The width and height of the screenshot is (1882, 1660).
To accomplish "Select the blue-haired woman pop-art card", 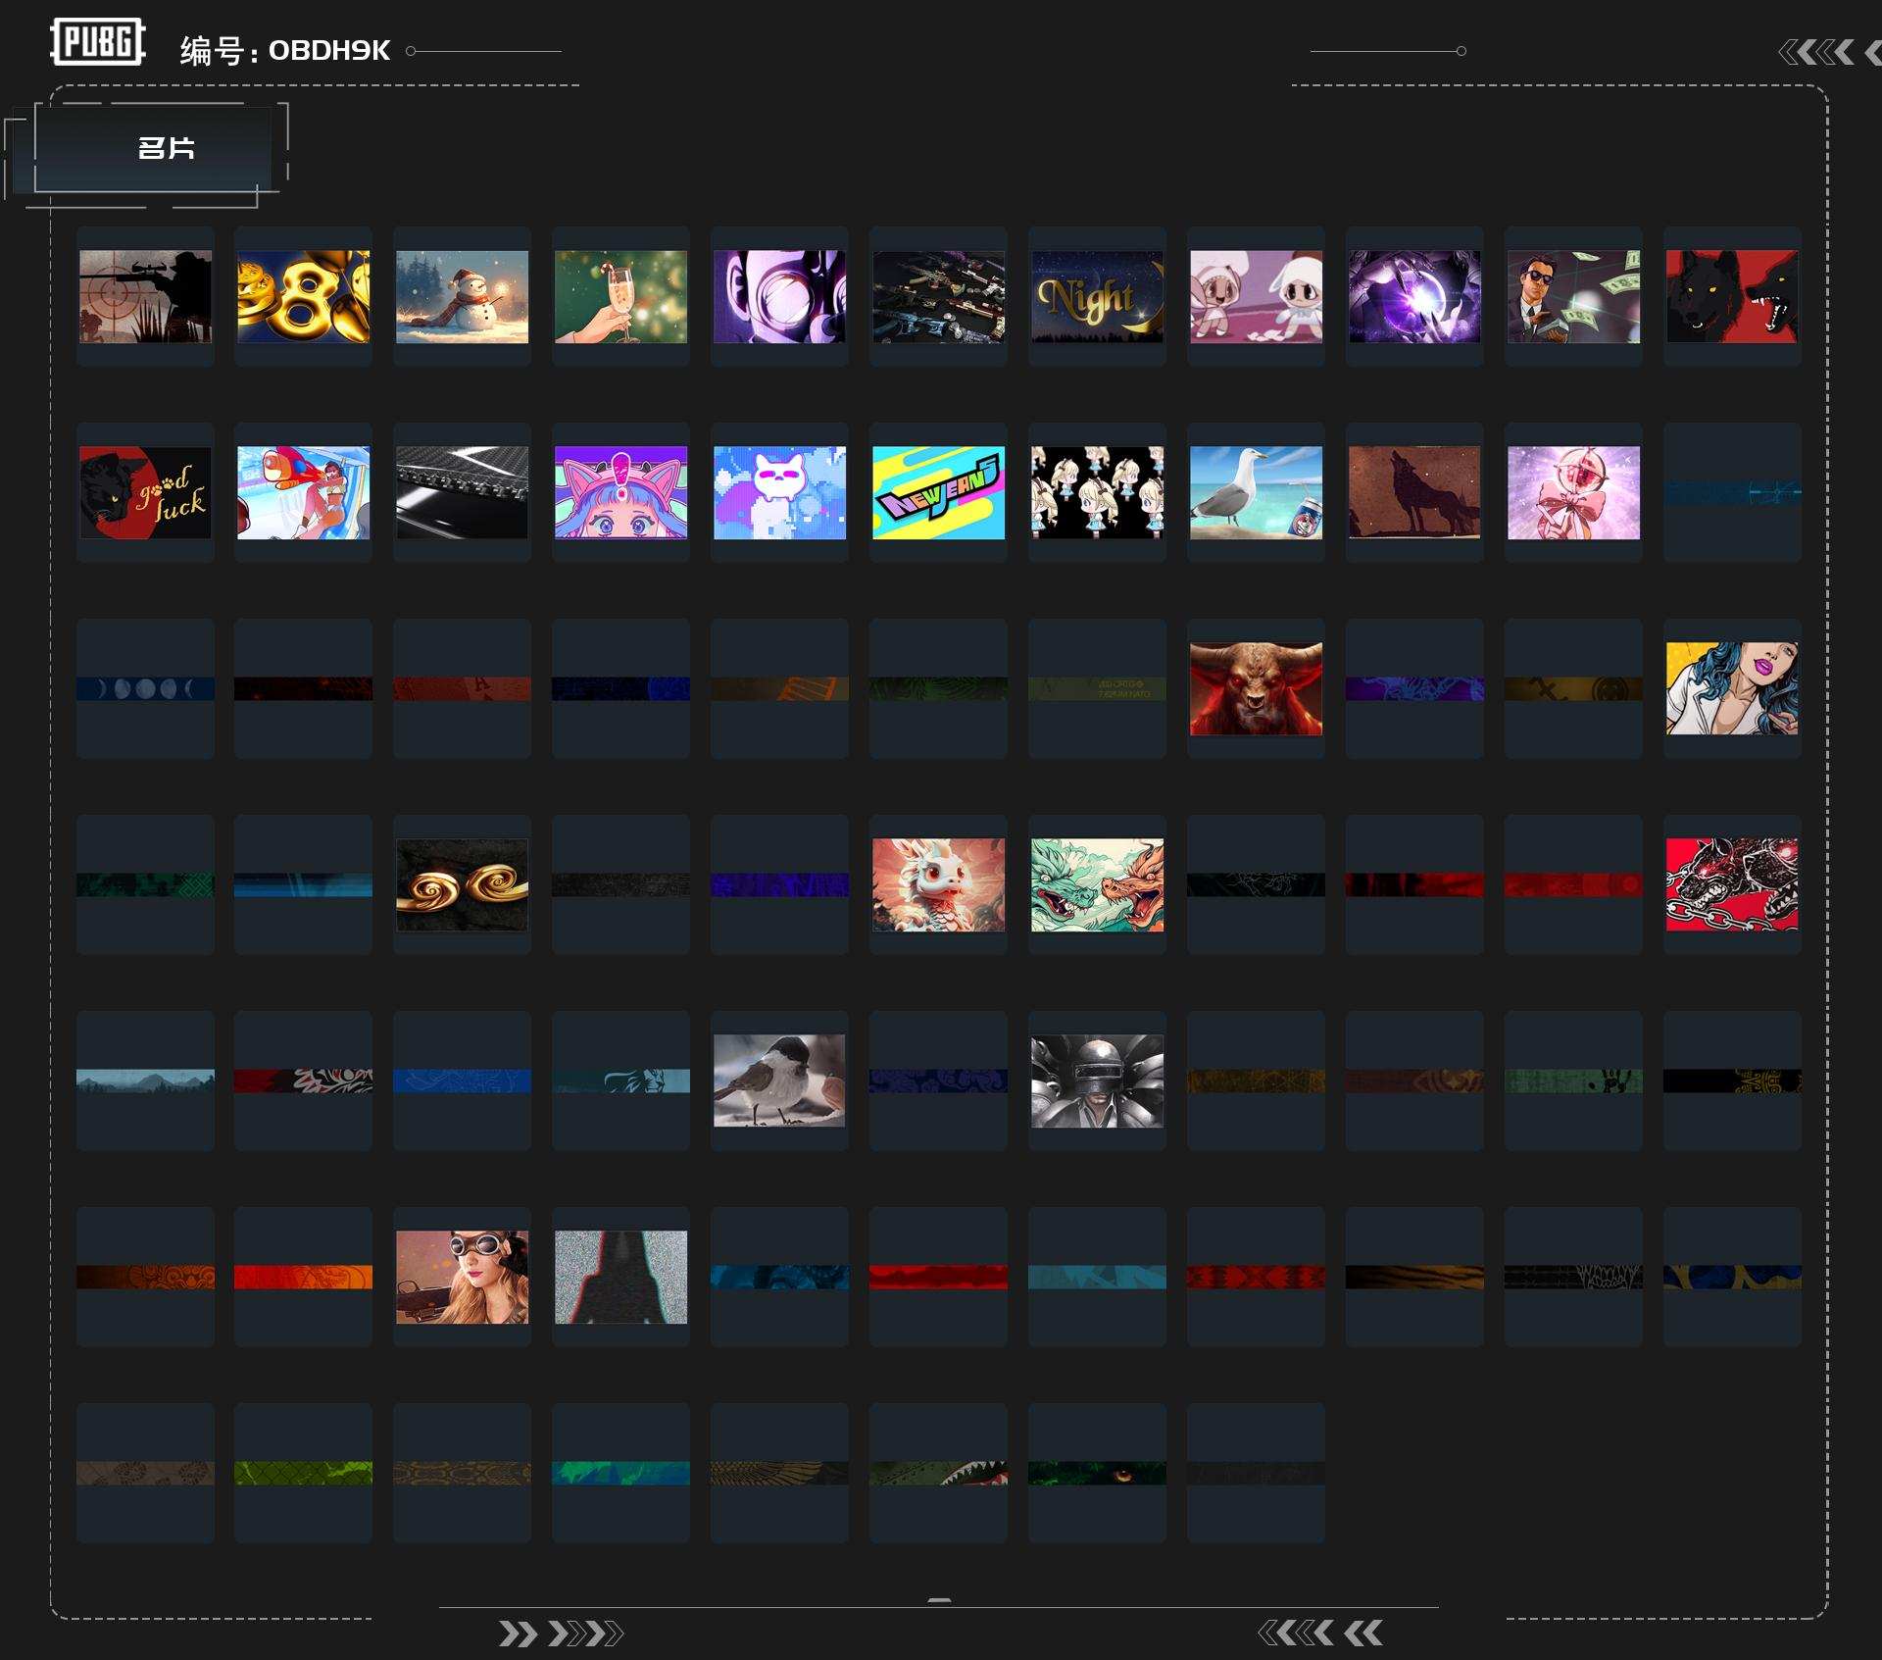I will click(1732, 688).
